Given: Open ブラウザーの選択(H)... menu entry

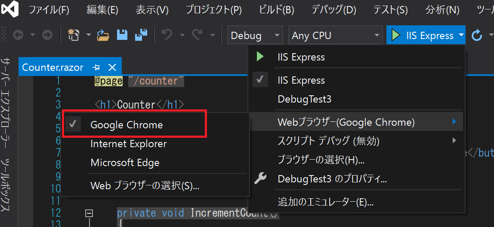Looking at the screenshot, I should click(356, 160).
